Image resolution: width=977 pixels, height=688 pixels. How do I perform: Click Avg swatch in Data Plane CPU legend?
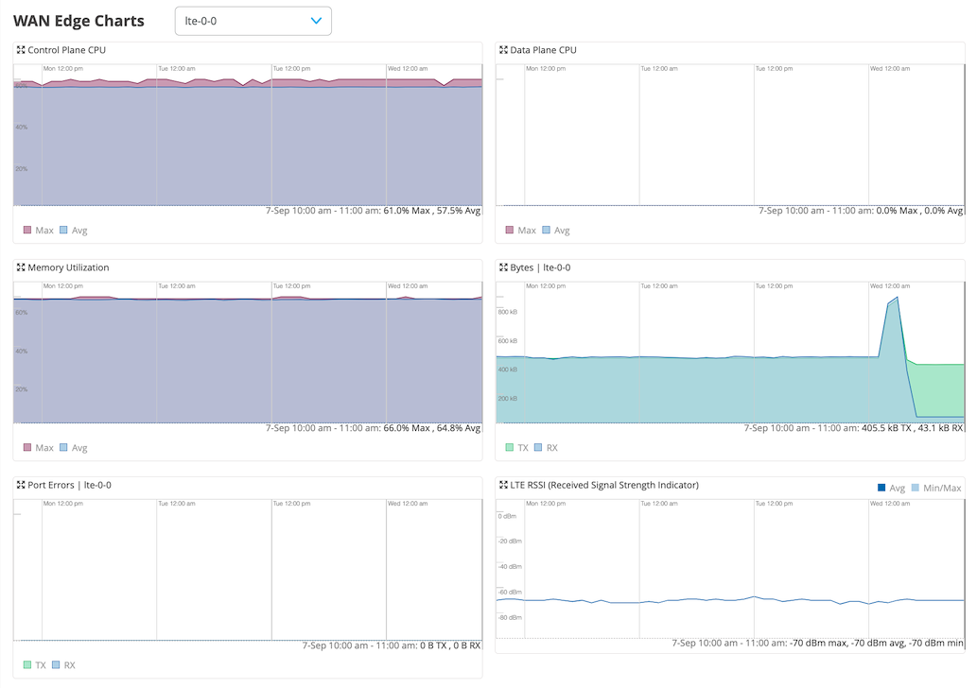click(549, 231)
